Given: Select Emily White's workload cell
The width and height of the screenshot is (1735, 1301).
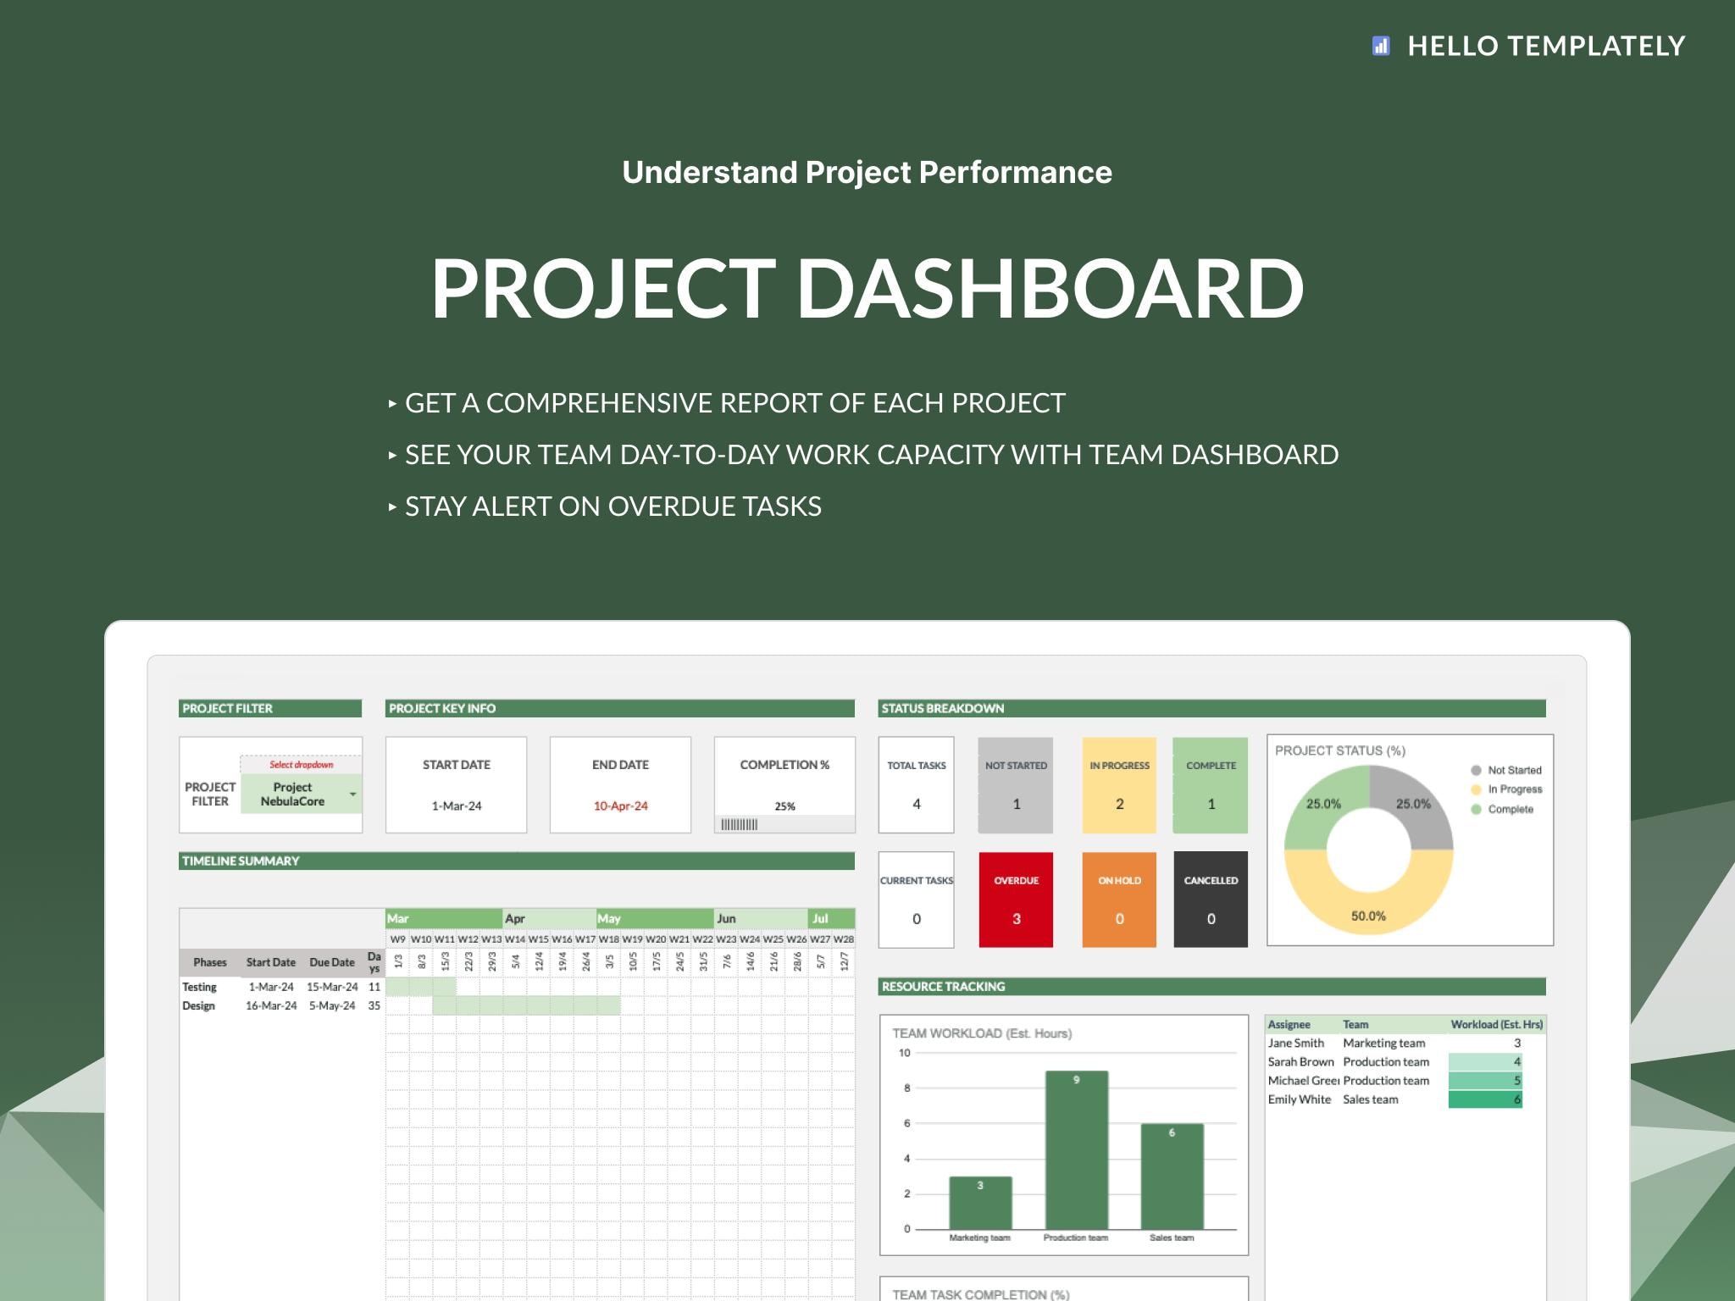Looking at the screenshot, I should (x=1486, y=1099).
